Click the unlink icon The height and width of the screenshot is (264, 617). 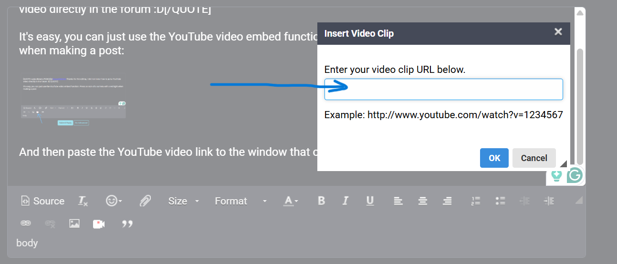(50, 223)
